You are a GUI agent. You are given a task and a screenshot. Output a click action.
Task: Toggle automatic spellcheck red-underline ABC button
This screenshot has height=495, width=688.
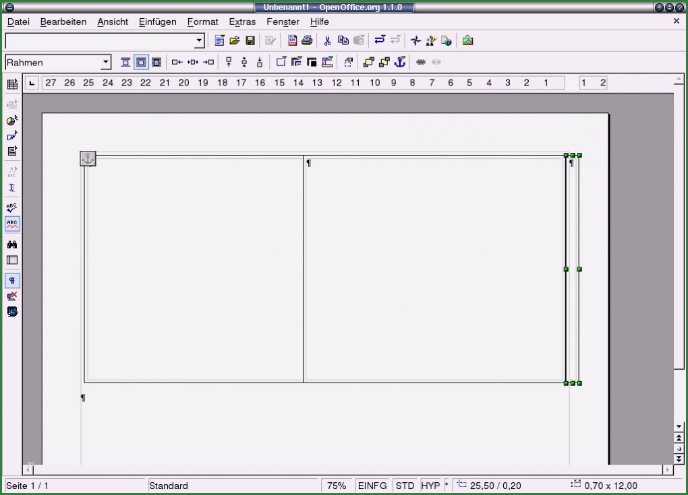point(12,224)
